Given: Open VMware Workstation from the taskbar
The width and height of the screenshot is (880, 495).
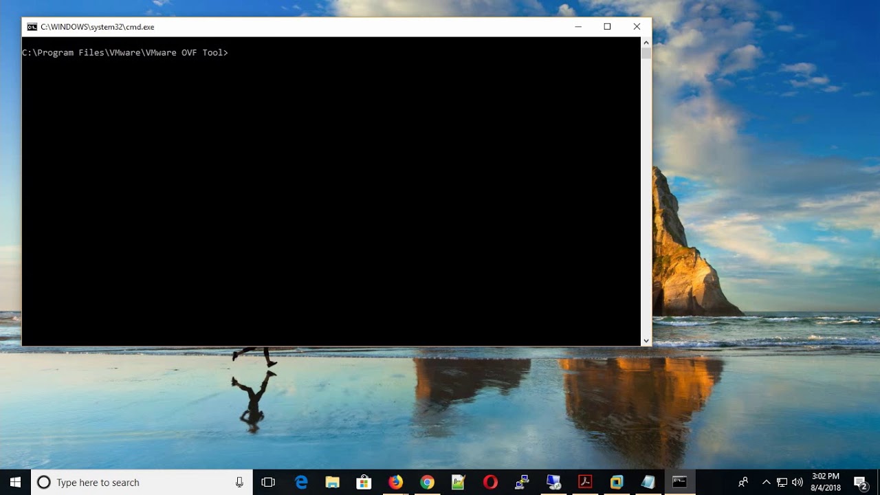Looking at the screenshot, I should [617, 482].
